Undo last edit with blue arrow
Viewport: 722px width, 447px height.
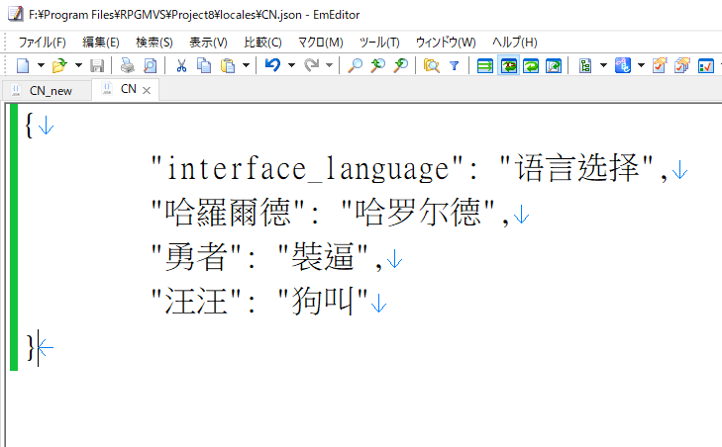click(x=272, y=65)
